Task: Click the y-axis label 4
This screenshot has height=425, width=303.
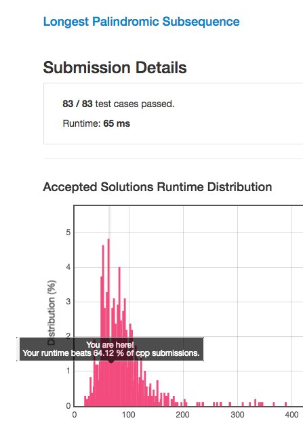Action: click(x=68, y=267)
